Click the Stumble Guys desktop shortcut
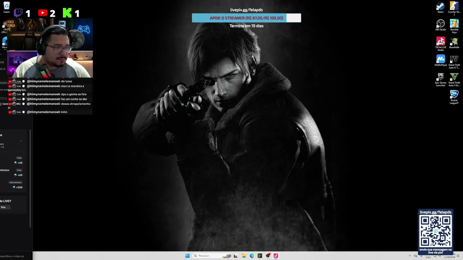Screen dimensions: 463x260 454,26
